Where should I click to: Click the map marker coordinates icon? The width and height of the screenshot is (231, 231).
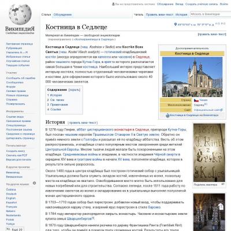(x=176, y=24)
